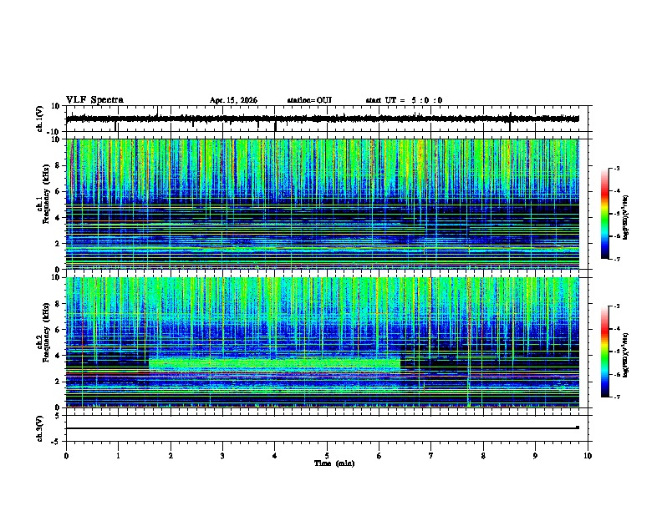The image size is (662, 511).
Task: Click the ch.1 spectrogram color bar
Action: pos(604,214)
